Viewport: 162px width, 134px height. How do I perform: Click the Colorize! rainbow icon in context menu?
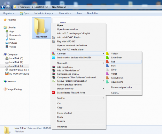coord(53,54)
